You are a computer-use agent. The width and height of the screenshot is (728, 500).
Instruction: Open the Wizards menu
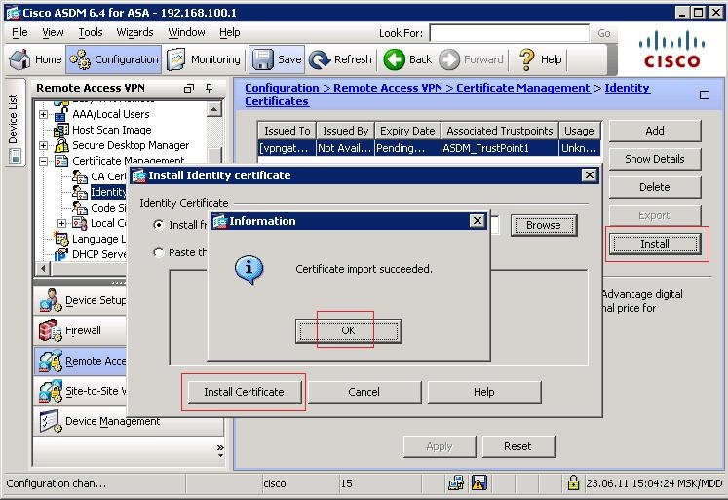click(x=134, y=32)
